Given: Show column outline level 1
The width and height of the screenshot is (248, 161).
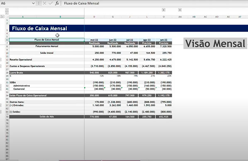Looking at the screenshot, I should point(7,10).
